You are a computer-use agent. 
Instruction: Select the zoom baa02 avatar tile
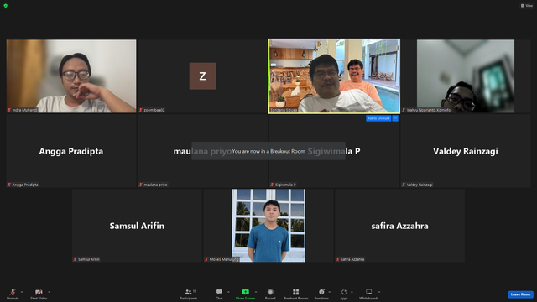coord(202,76)
